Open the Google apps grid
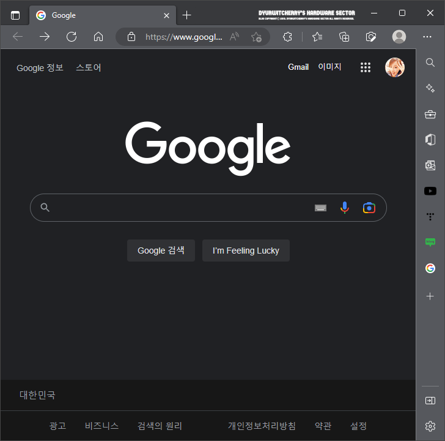 tap(366, 67)
